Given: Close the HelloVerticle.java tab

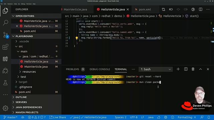Looking at the screenshot, I should click(x=128, y=9).
